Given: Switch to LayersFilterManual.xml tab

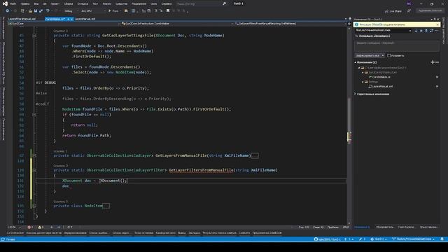Looking at the screenshot, I should (x=22, y=19).
